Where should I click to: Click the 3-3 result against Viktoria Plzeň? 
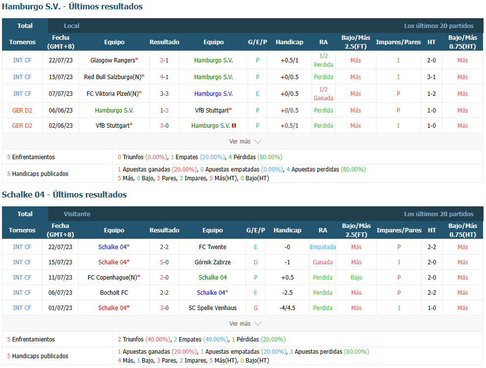pos(164,94)
